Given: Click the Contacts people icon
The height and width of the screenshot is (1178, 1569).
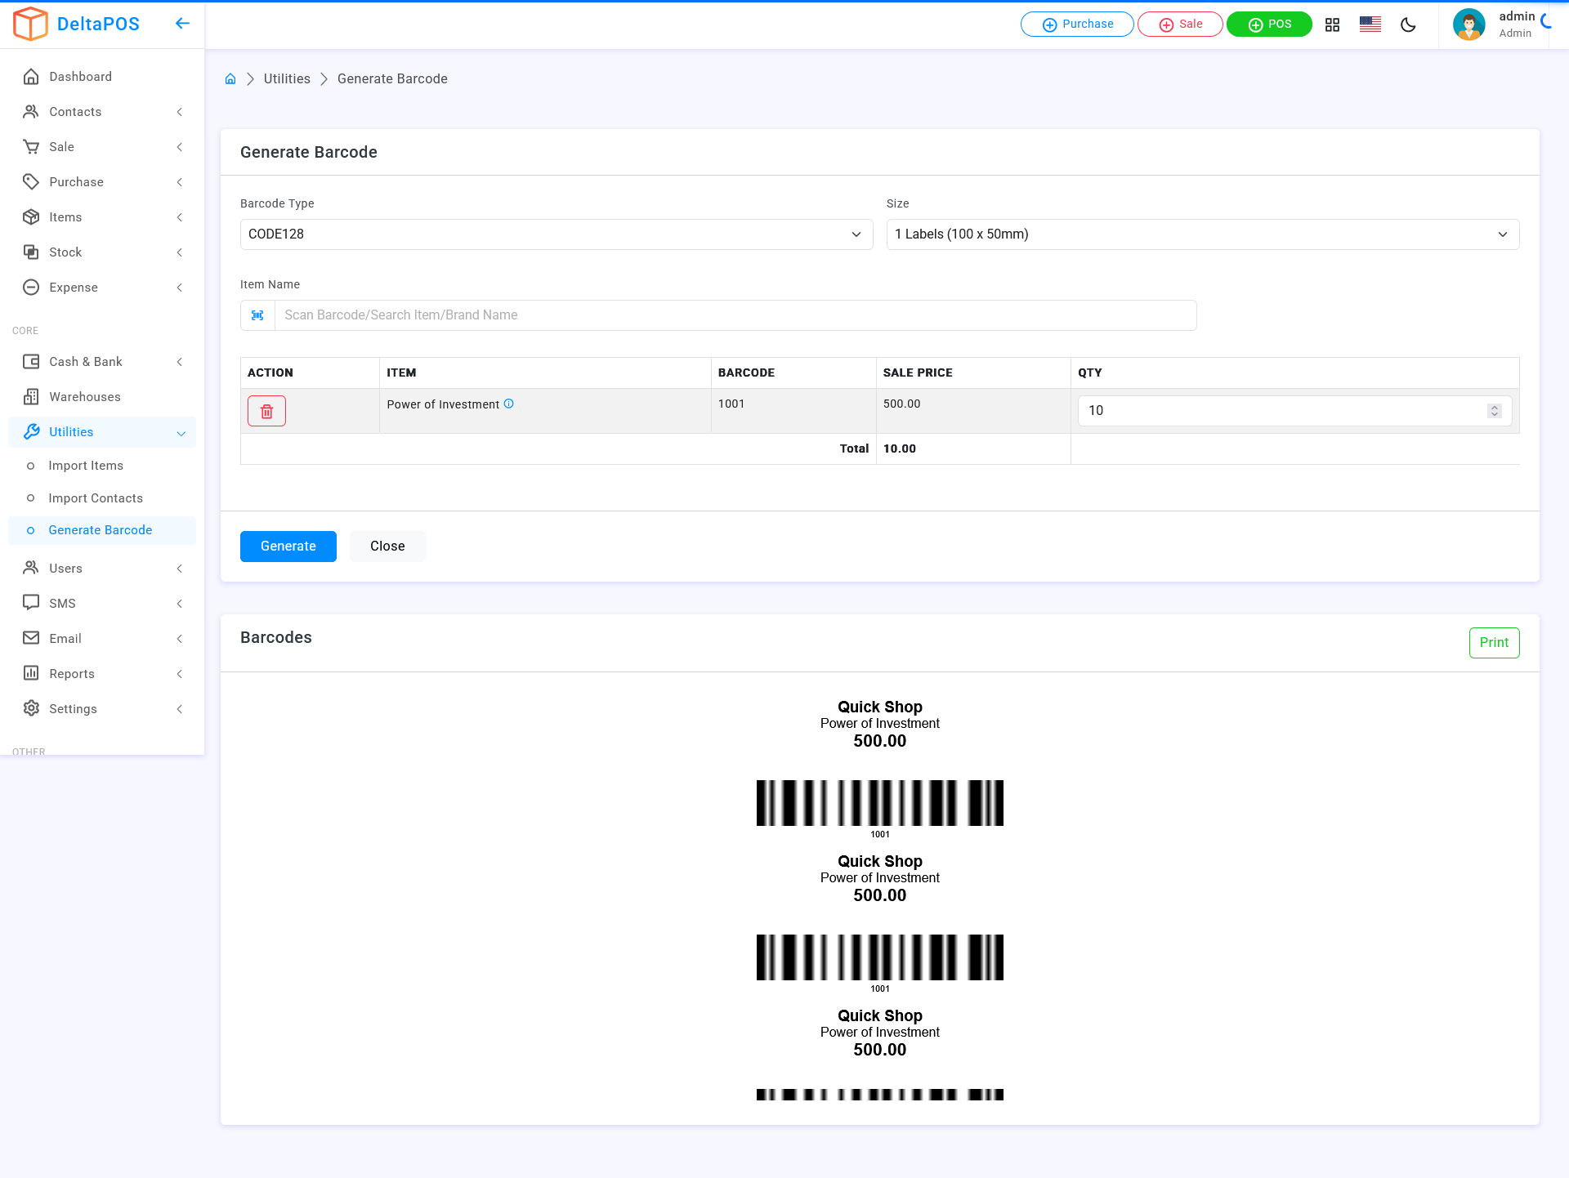Looking at the screenshot, I should pyautogui.click(x=31, y=112).
